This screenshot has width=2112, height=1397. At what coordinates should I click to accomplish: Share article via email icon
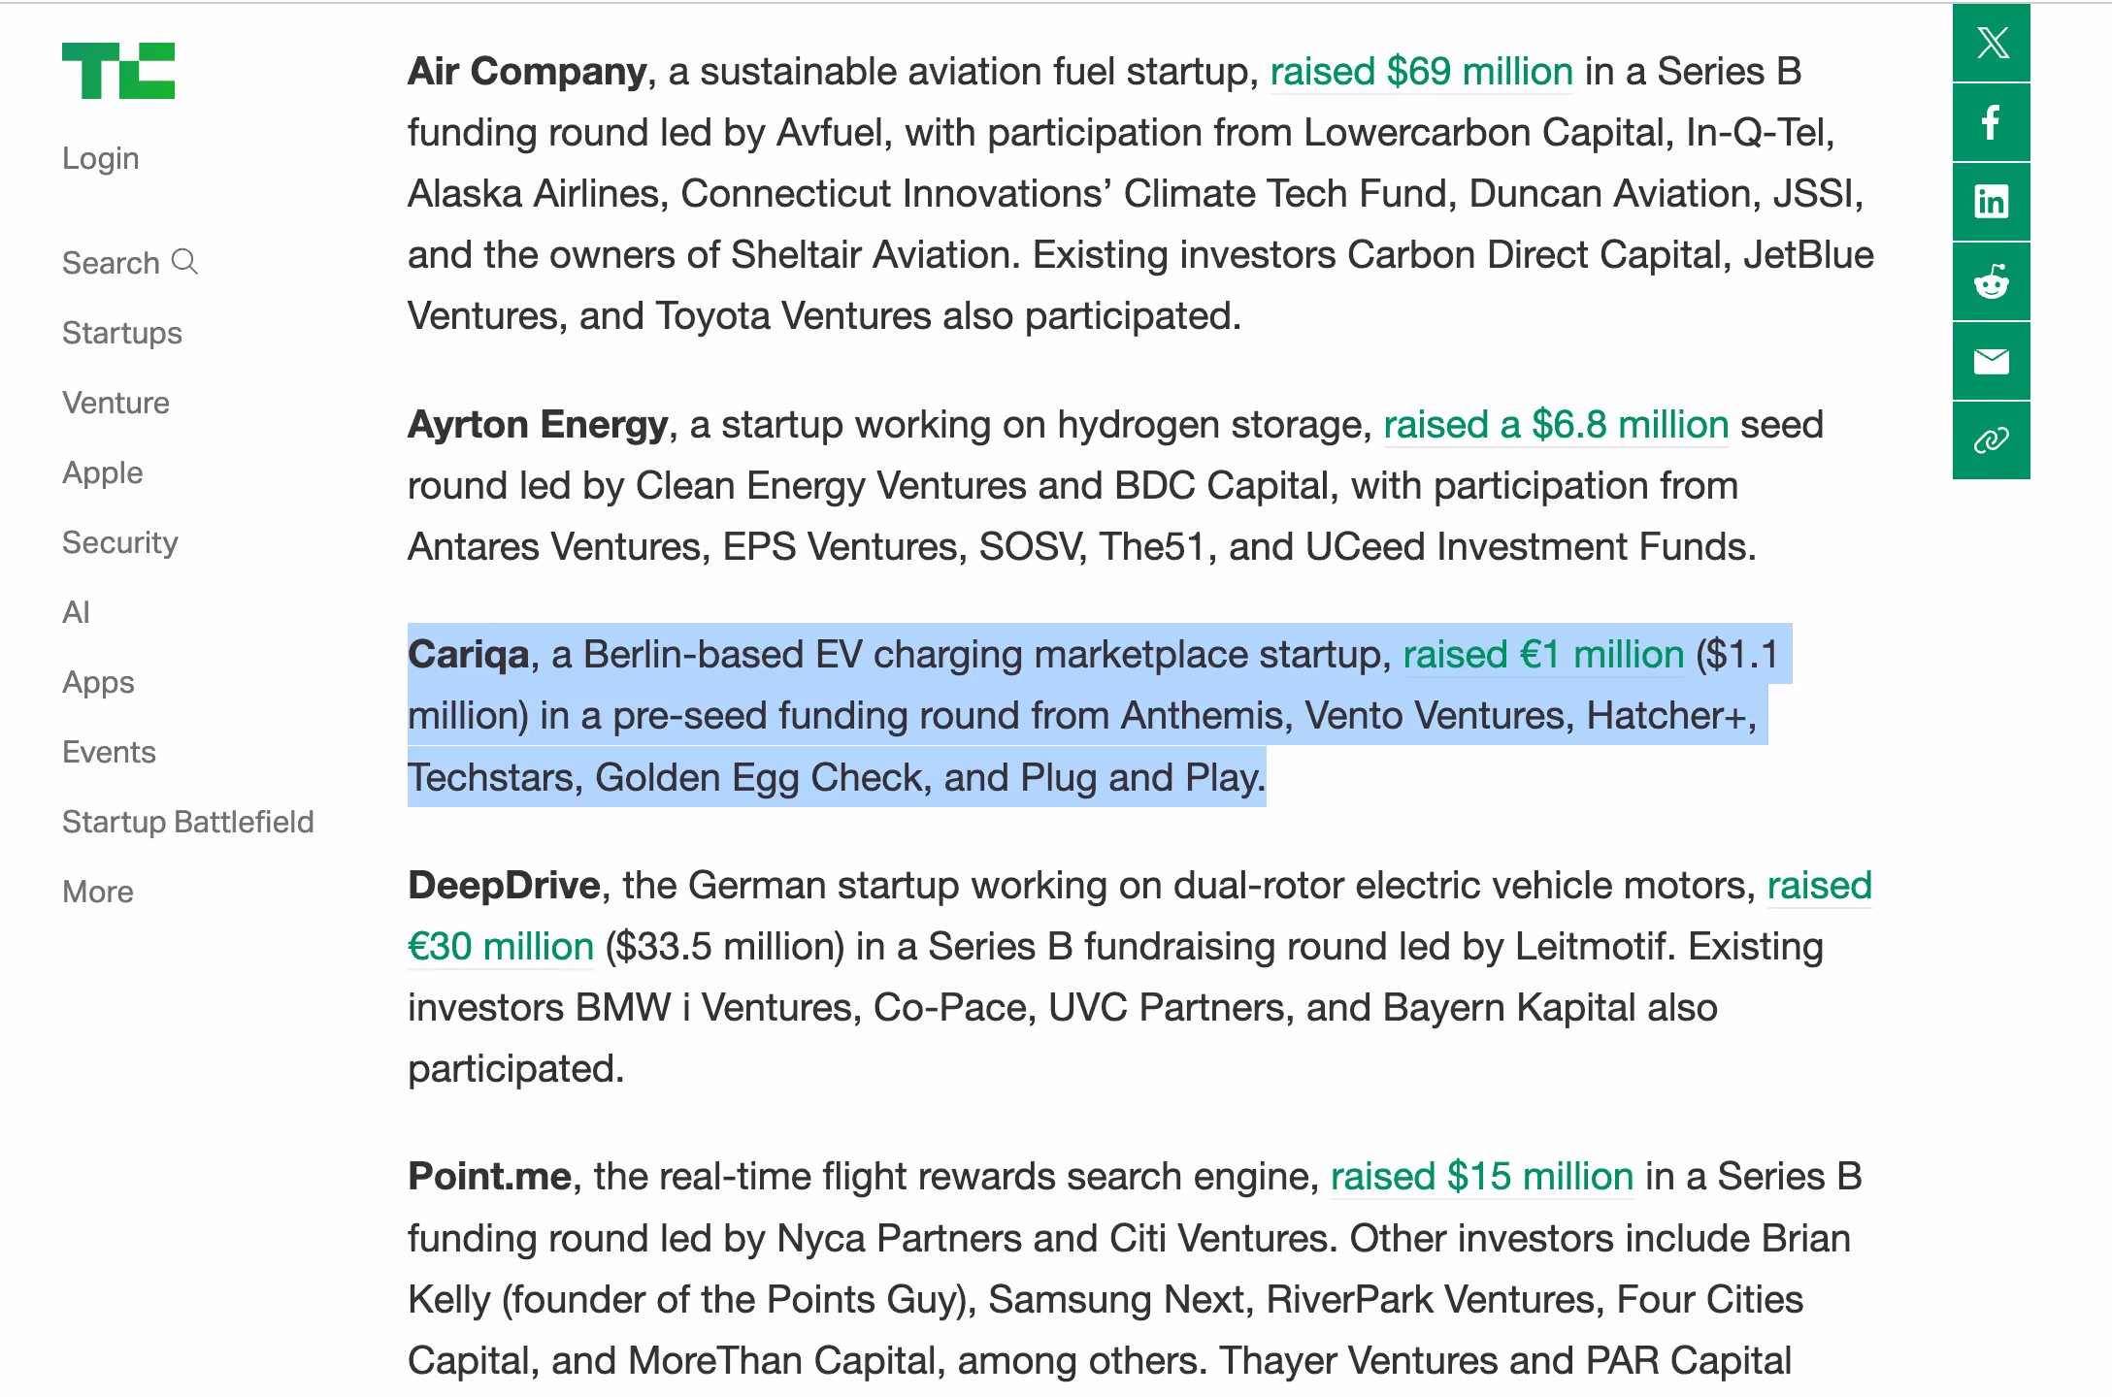click(x=1991, y=362)
